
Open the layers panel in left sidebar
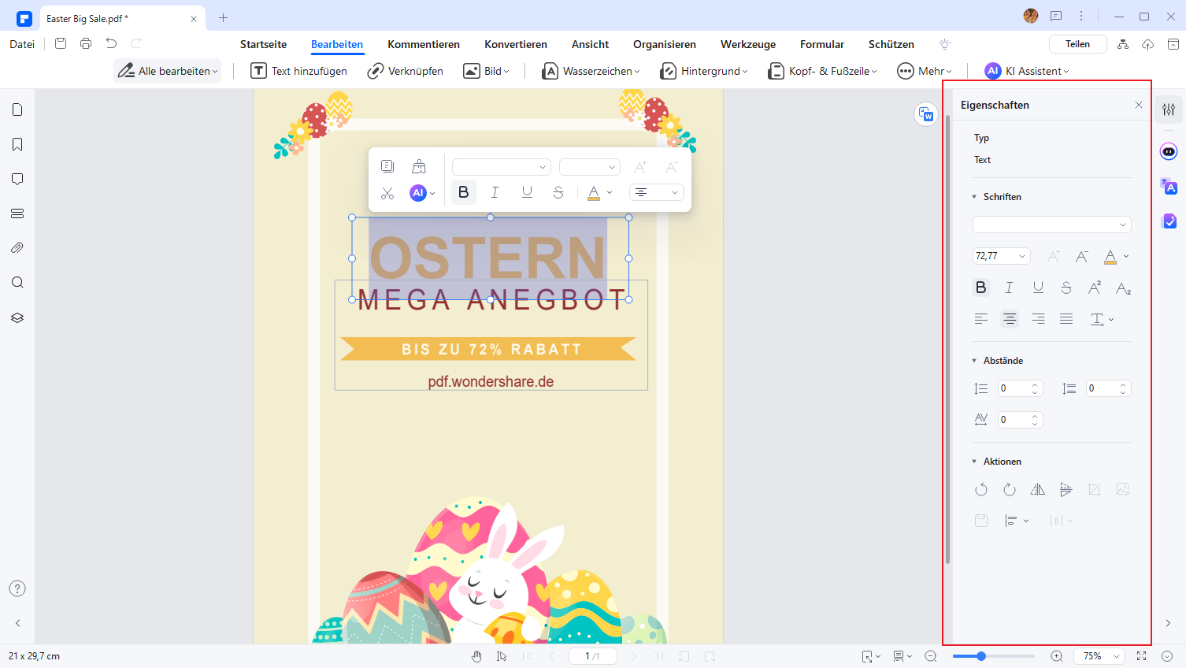coord(17,317)
